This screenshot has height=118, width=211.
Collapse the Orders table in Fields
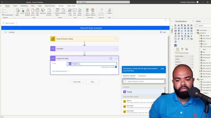[196, 79]
